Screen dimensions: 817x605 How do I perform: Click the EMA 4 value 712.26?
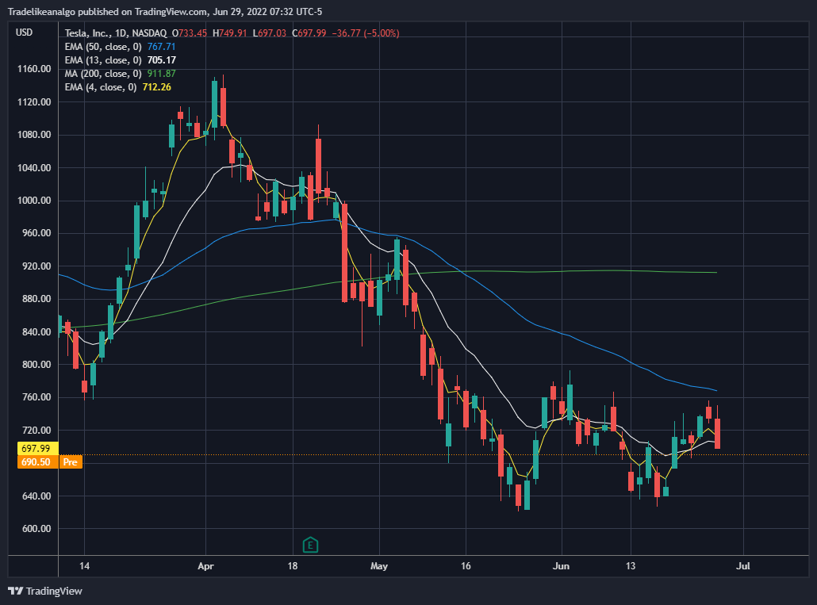pyautogui.click(x=157, y=87)
